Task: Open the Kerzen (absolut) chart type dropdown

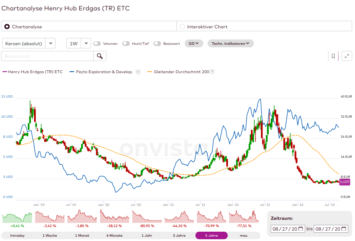Action: click(29, 43)
